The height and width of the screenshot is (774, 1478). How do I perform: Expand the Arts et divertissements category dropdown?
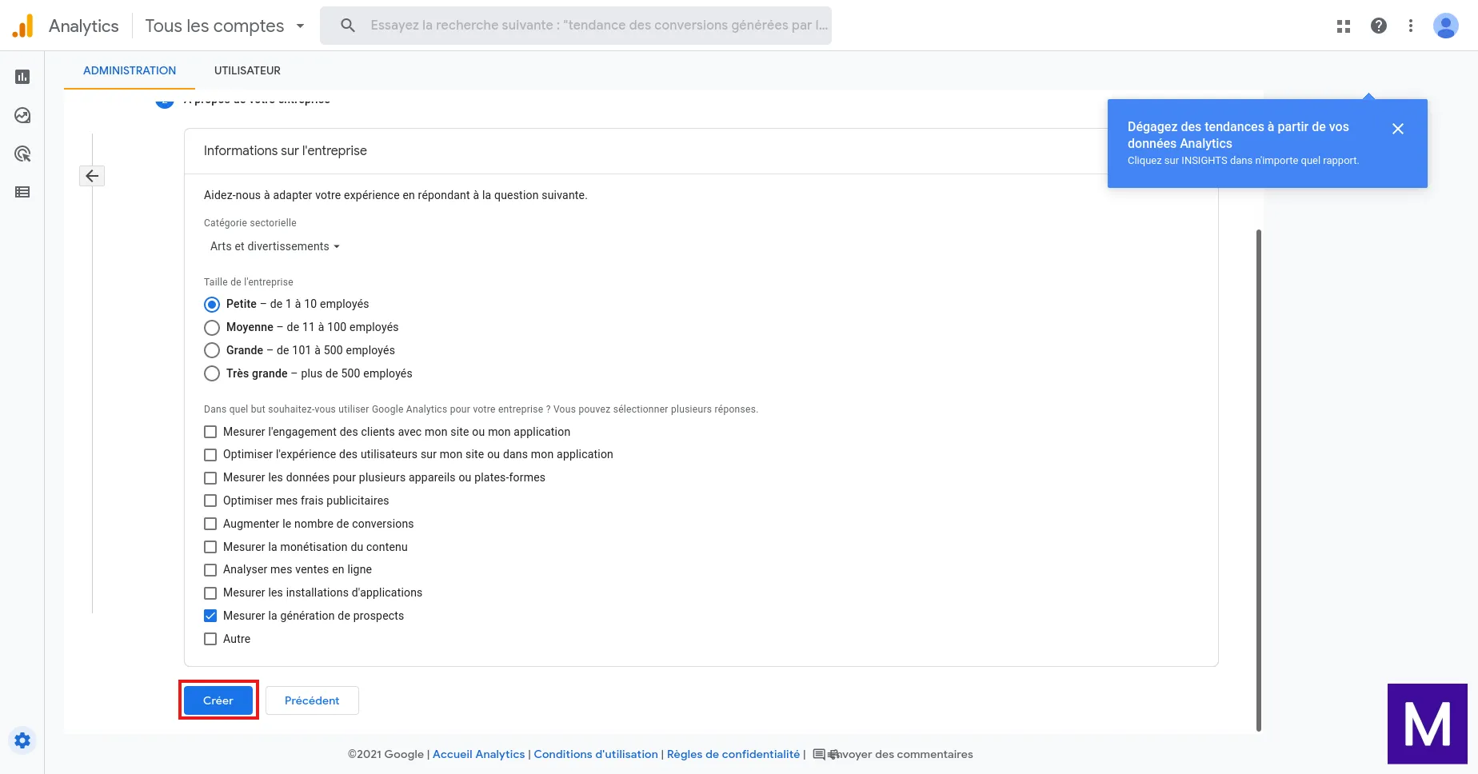click(x=274, y=246)
